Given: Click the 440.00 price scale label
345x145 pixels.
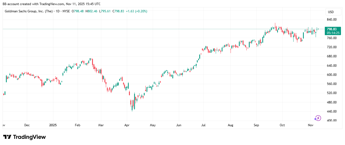Looking at the screenshot, I should click(331, 111).
